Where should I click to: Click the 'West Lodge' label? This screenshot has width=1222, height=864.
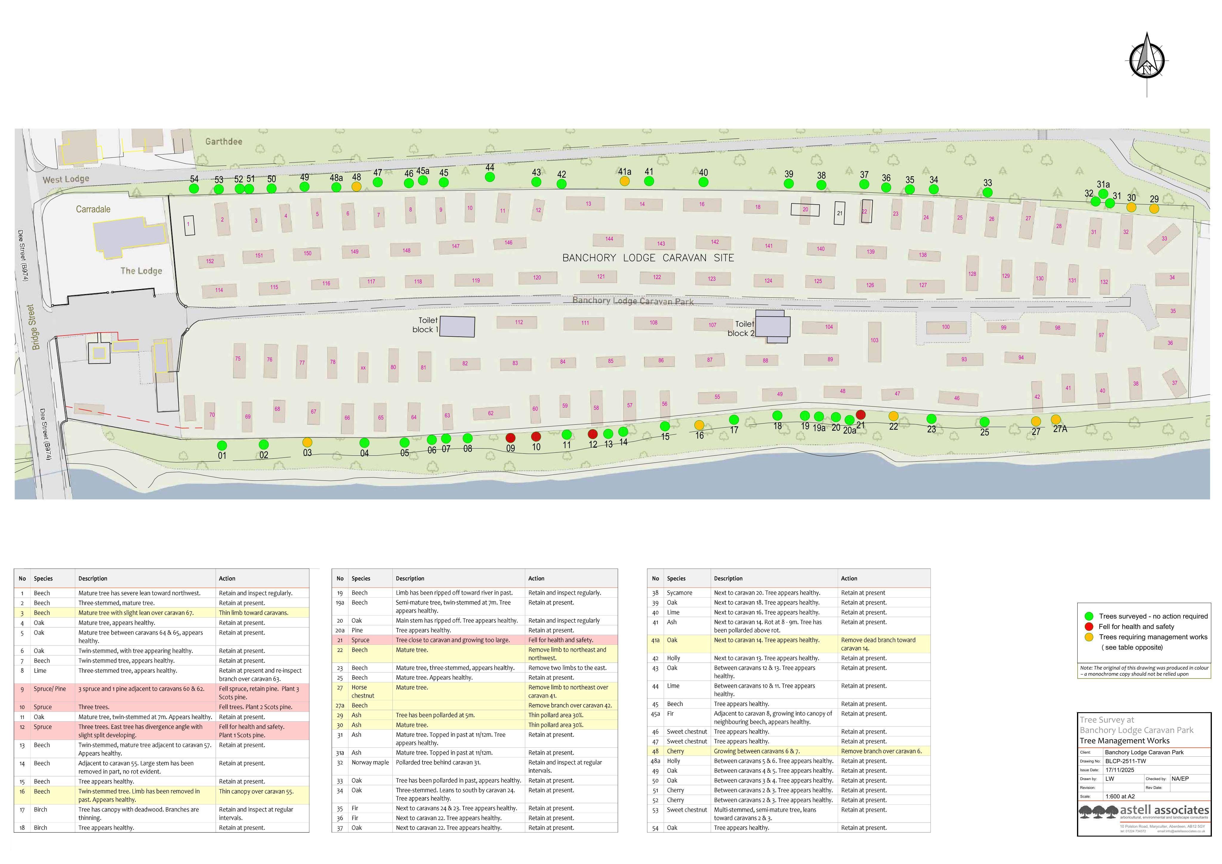pyautogui.click(x=66, y=179)
